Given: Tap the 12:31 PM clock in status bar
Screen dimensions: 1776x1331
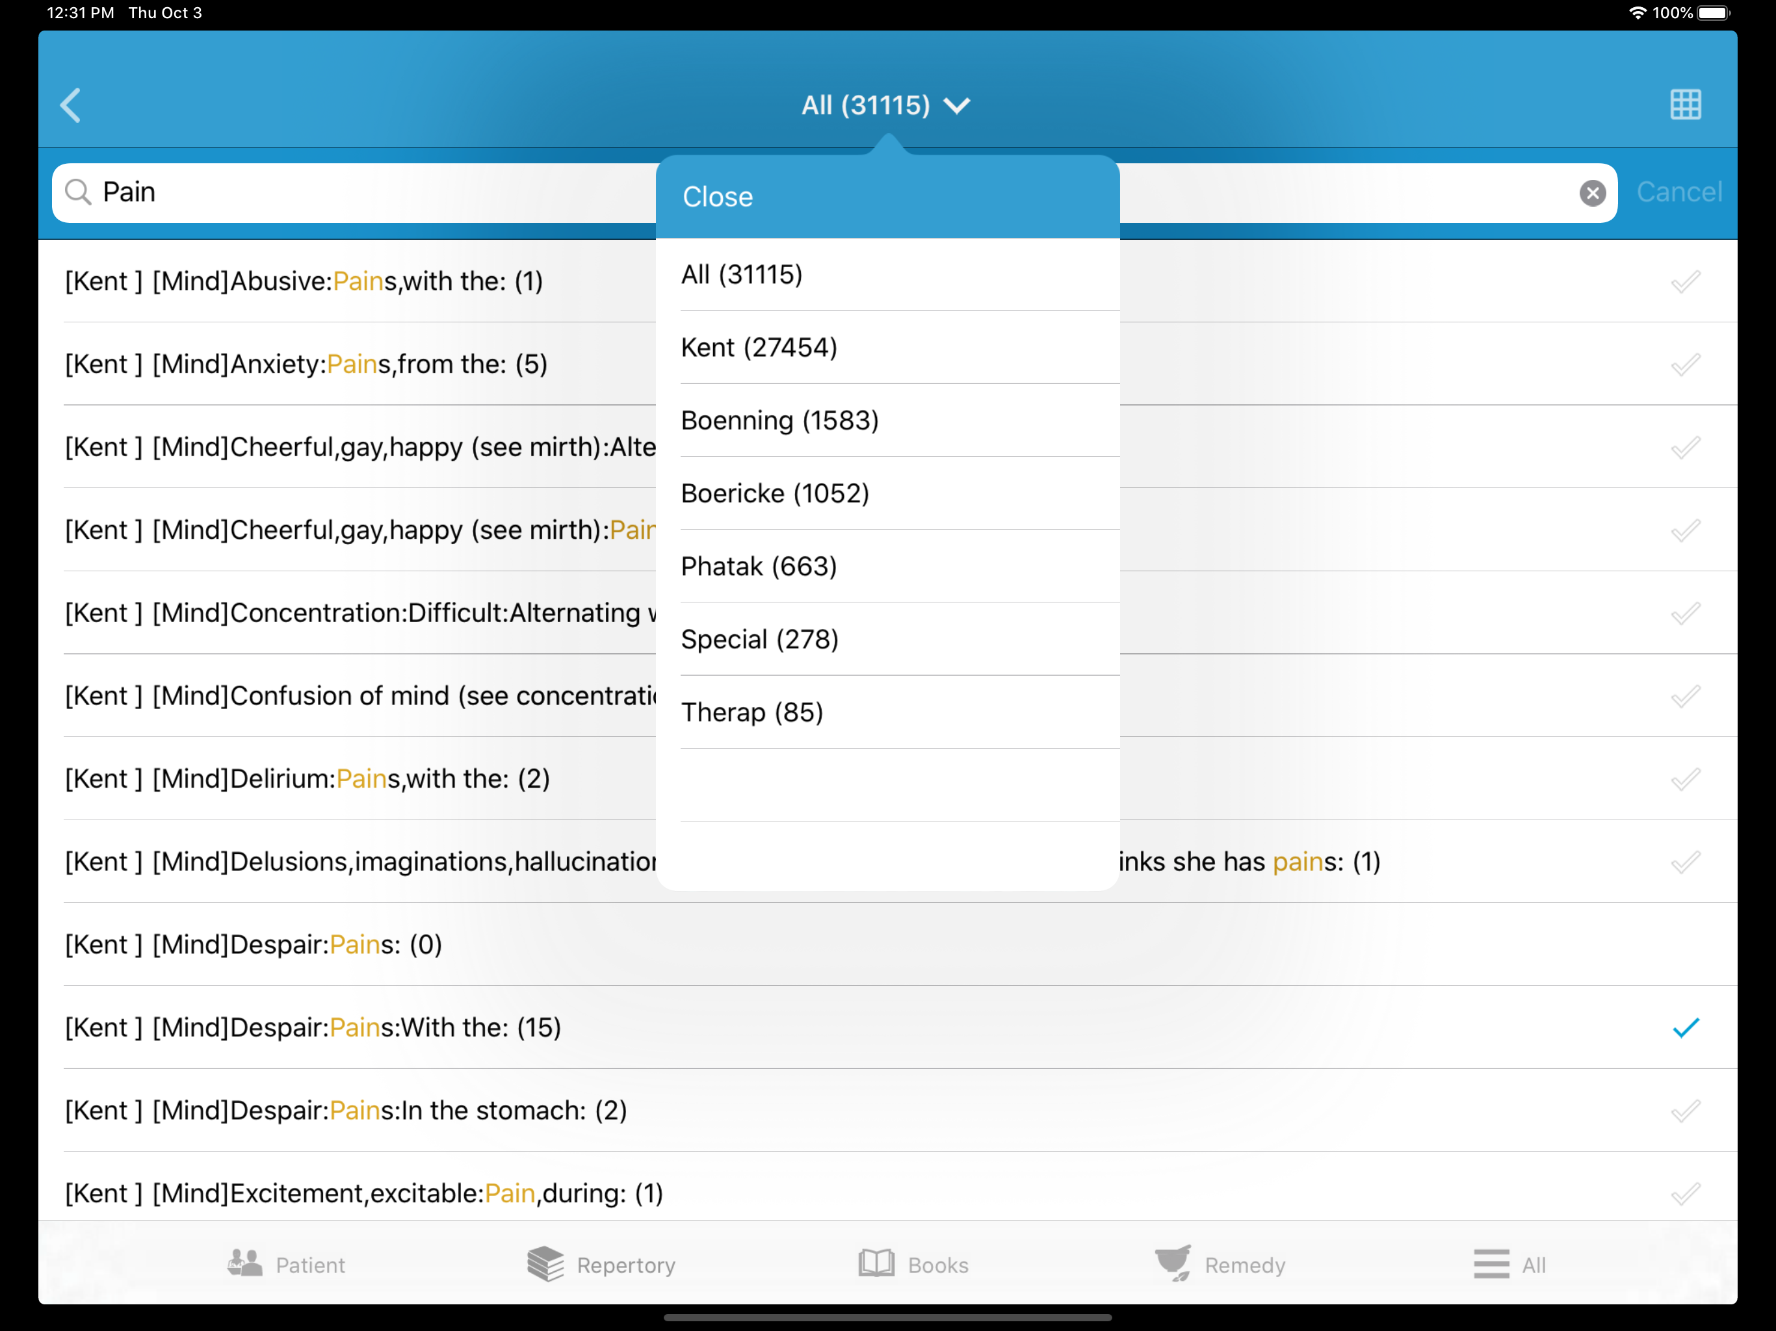Looking at the screenshot, I should (x=81, y=13).
